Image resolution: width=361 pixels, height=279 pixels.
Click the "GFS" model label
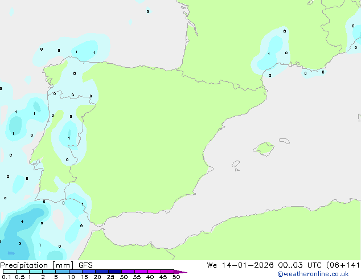pyautogui.click(x=85, y=265)
